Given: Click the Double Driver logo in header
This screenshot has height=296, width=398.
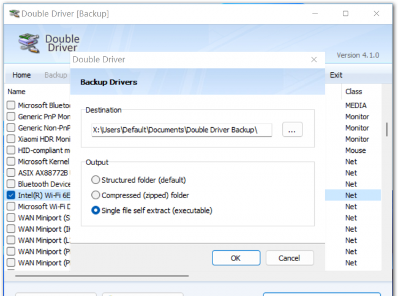Looking at the screenshot, I should coord(29,43).
